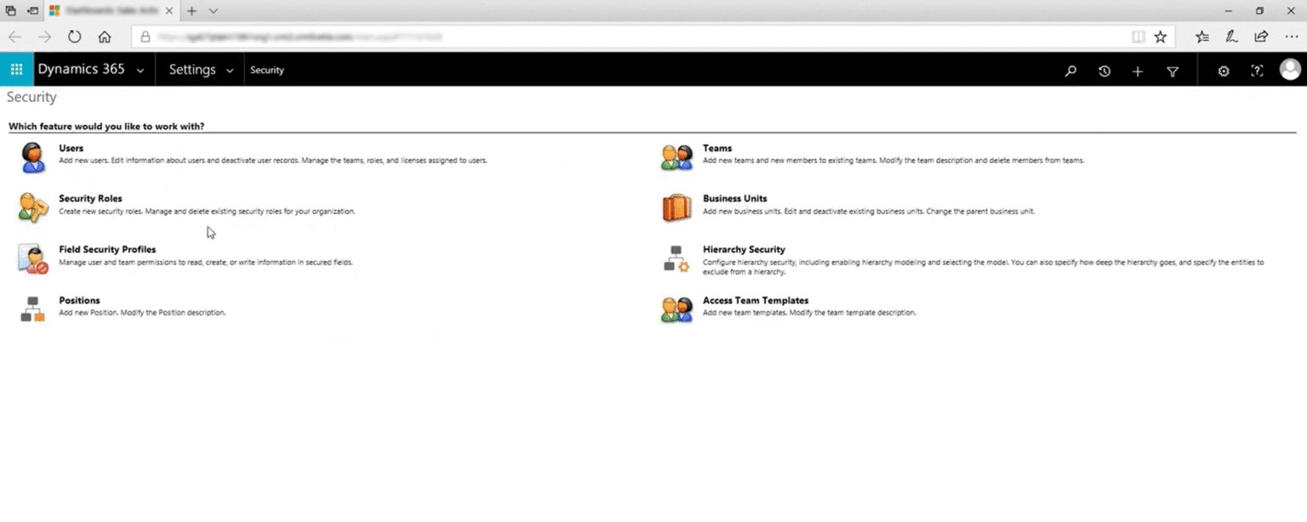Open the Access Team Templates link

(x=756, y=300)
